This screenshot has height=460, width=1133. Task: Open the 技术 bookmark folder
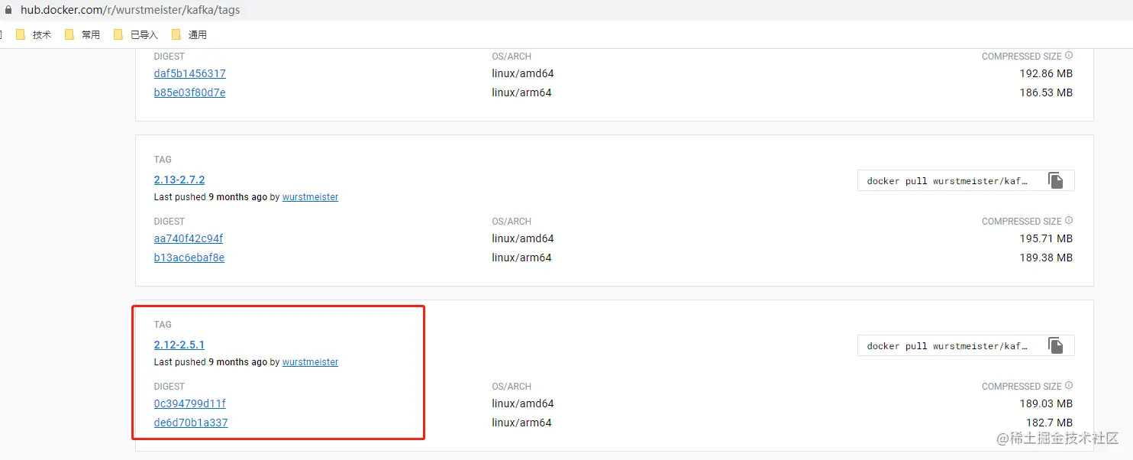pos(34,34)
